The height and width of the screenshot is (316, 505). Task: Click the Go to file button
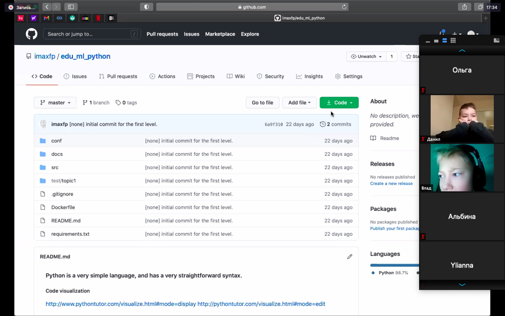[262, 103]
